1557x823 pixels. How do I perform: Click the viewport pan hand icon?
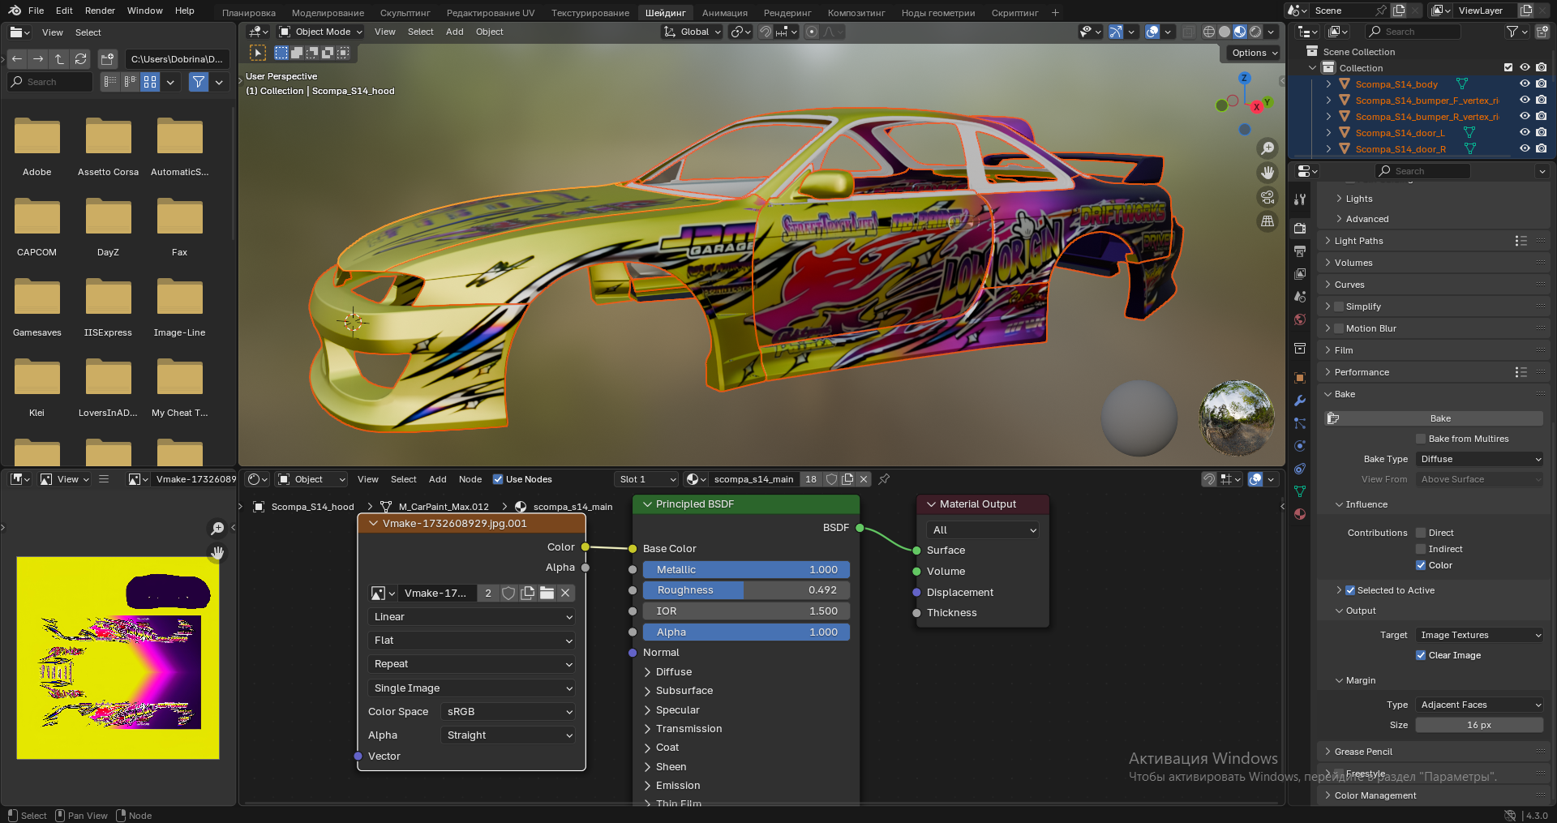(x=1267, y=173)
